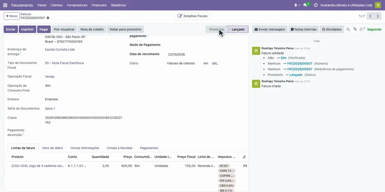This screenshot has height=192, width=385.
Task: Open the Painel menu
Action: [x=42, y=5]
